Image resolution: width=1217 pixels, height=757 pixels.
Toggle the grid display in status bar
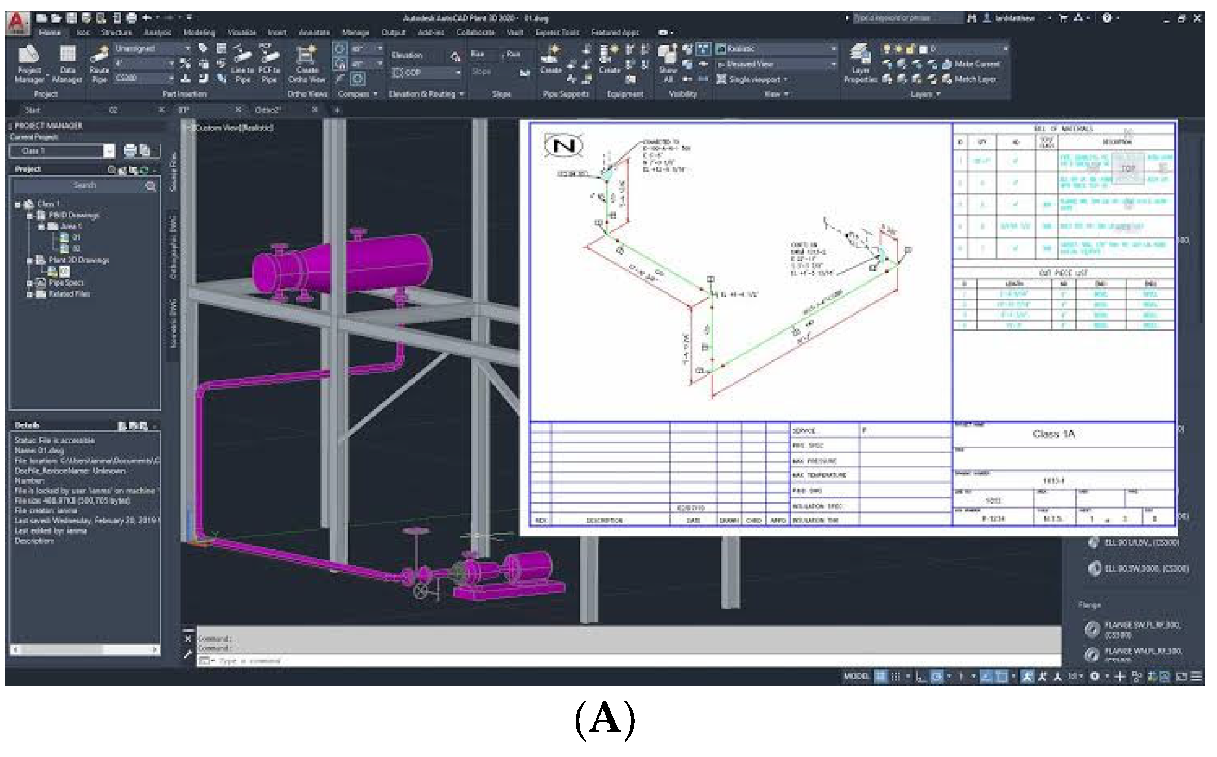(880, 676)
